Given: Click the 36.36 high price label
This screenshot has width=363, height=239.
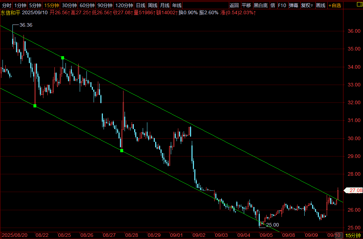Looking at the screenshot, I should tap(26, 25).
